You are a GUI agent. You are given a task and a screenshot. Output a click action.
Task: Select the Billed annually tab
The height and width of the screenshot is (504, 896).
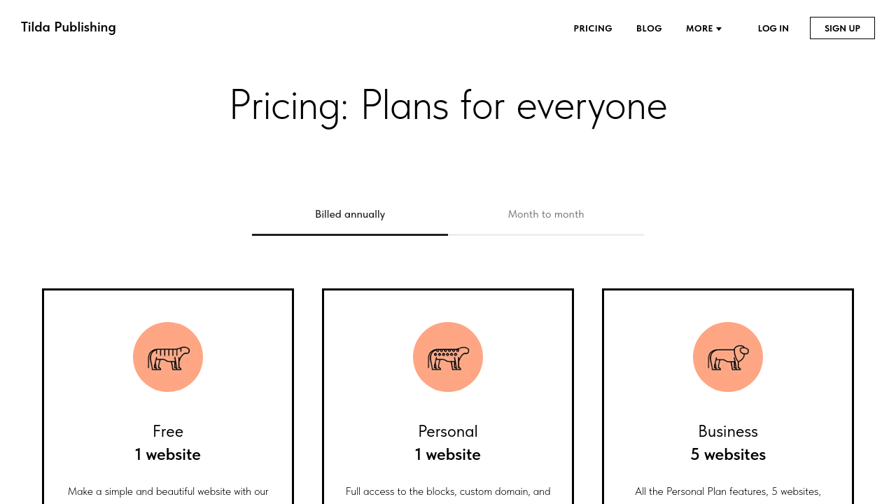point(350,214)
